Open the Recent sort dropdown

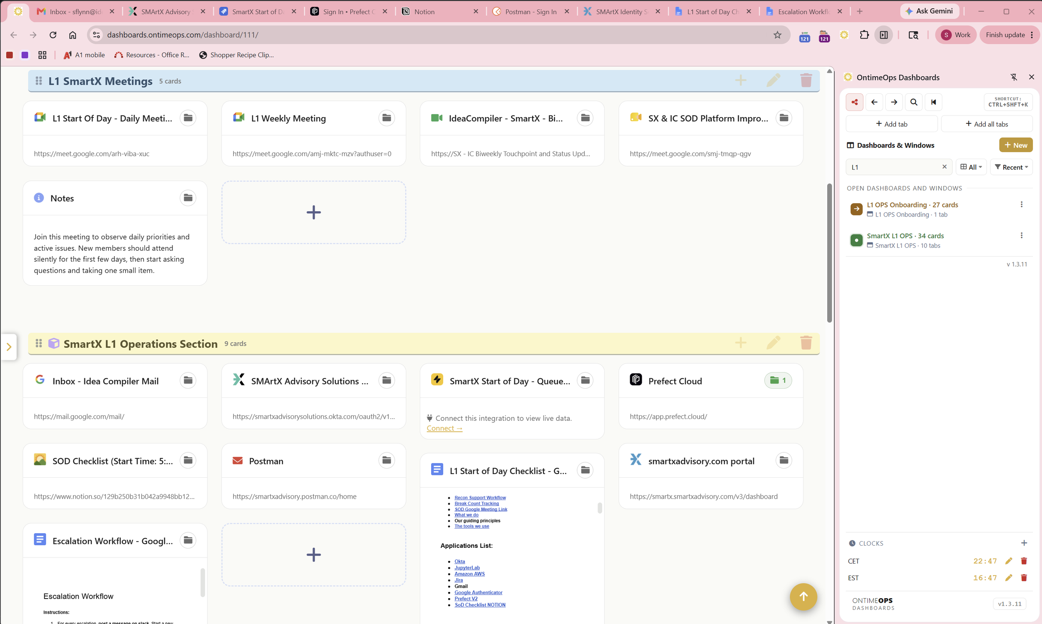tap(1011, 167)
